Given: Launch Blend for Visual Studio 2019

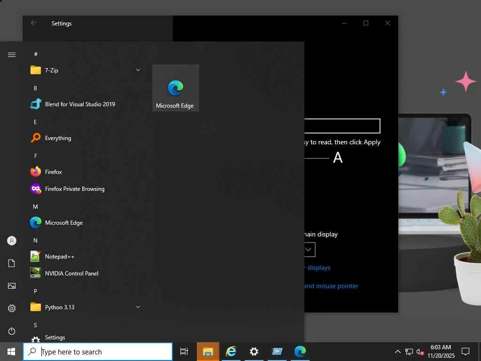Looking at the screenshot, I should click(85, 104).
